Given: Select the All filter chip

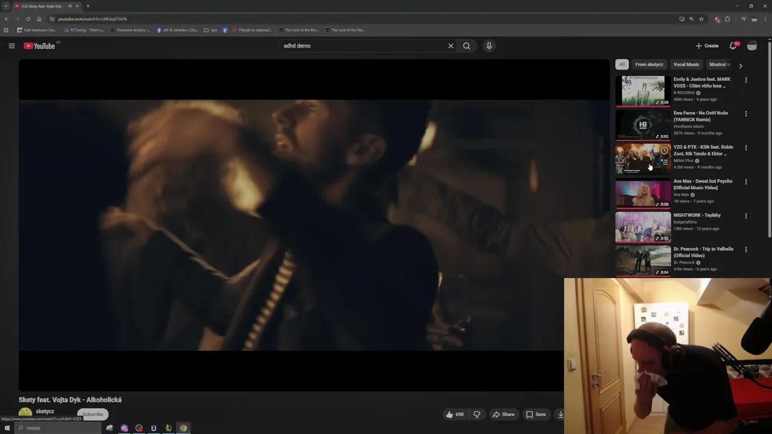Looking at the screenshot, I should click(x=622, y=64).
